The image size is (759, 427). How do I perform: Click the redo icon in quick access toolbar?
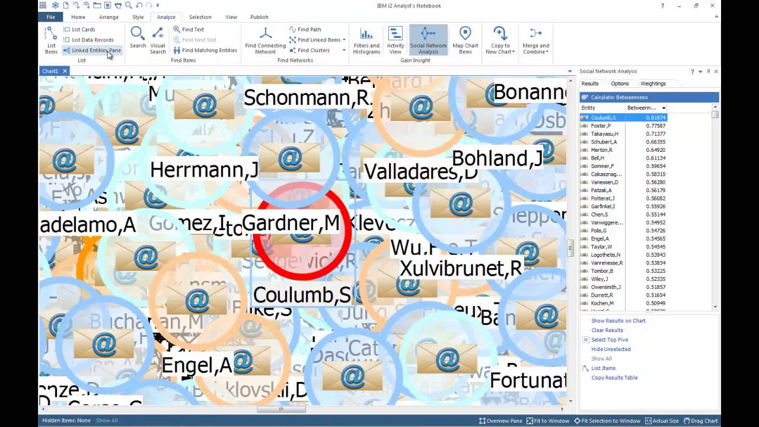(x=148, y=5)
